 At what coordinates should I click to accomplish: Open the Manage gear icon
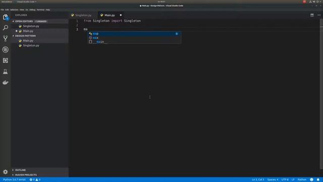click(x=6, y=172)
